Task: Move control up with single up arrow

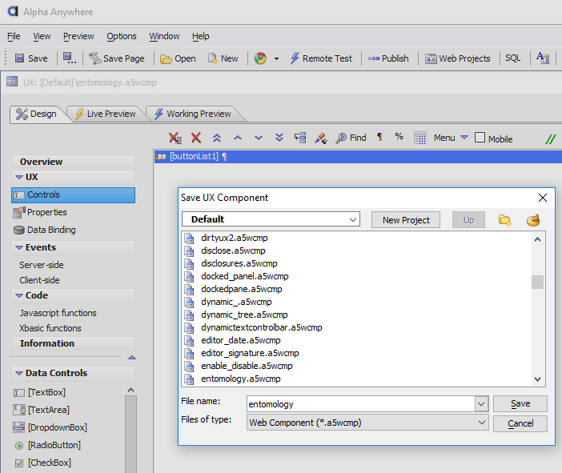Action: pos(238,138)
